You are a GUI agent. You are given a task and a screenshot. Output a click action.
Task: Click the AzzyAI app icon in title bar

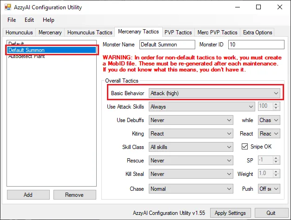coord(8,7)
